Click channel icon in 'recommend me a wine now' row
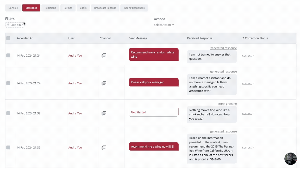300x169 pixels. tap(104, 147)
